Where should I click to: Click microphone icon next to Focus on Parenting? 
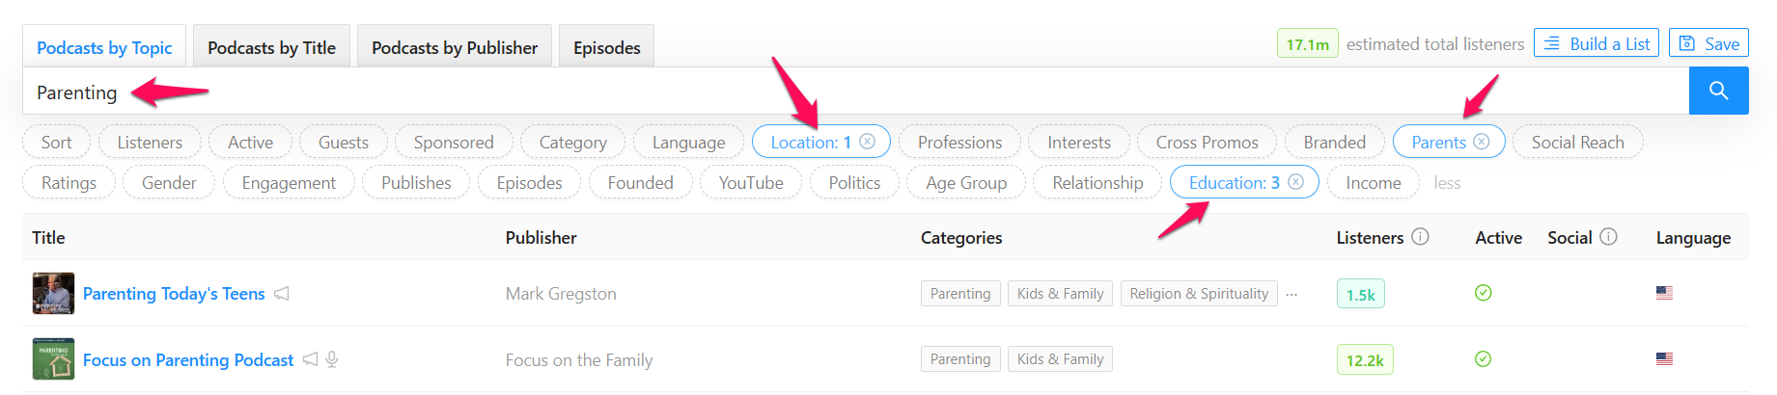[x=332, y=359]
